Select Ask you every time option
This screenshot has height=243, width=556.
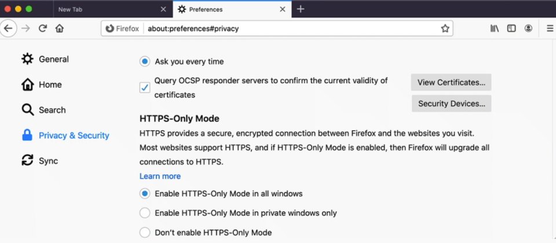(145, 61)
